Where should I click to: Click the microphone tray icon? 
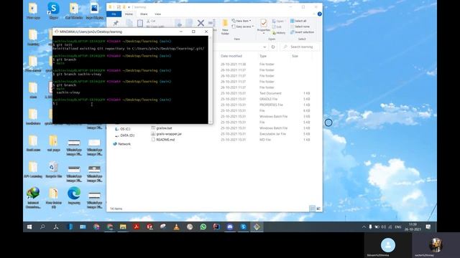point(371,226)
